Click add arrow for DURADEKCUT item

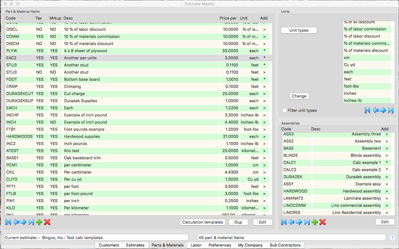264,94
